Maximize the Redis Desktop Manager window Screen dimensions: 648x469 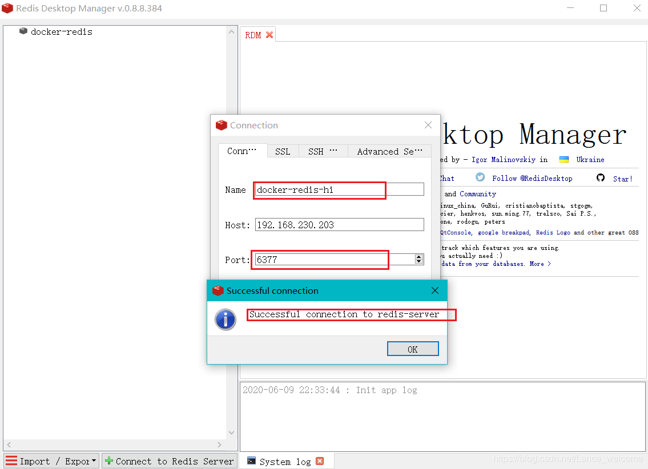[x=603, y=8]
